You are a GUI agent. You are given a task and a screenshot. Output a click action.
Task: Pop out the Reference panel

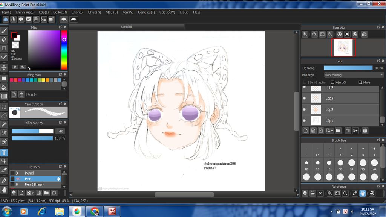tap(378, 186)
